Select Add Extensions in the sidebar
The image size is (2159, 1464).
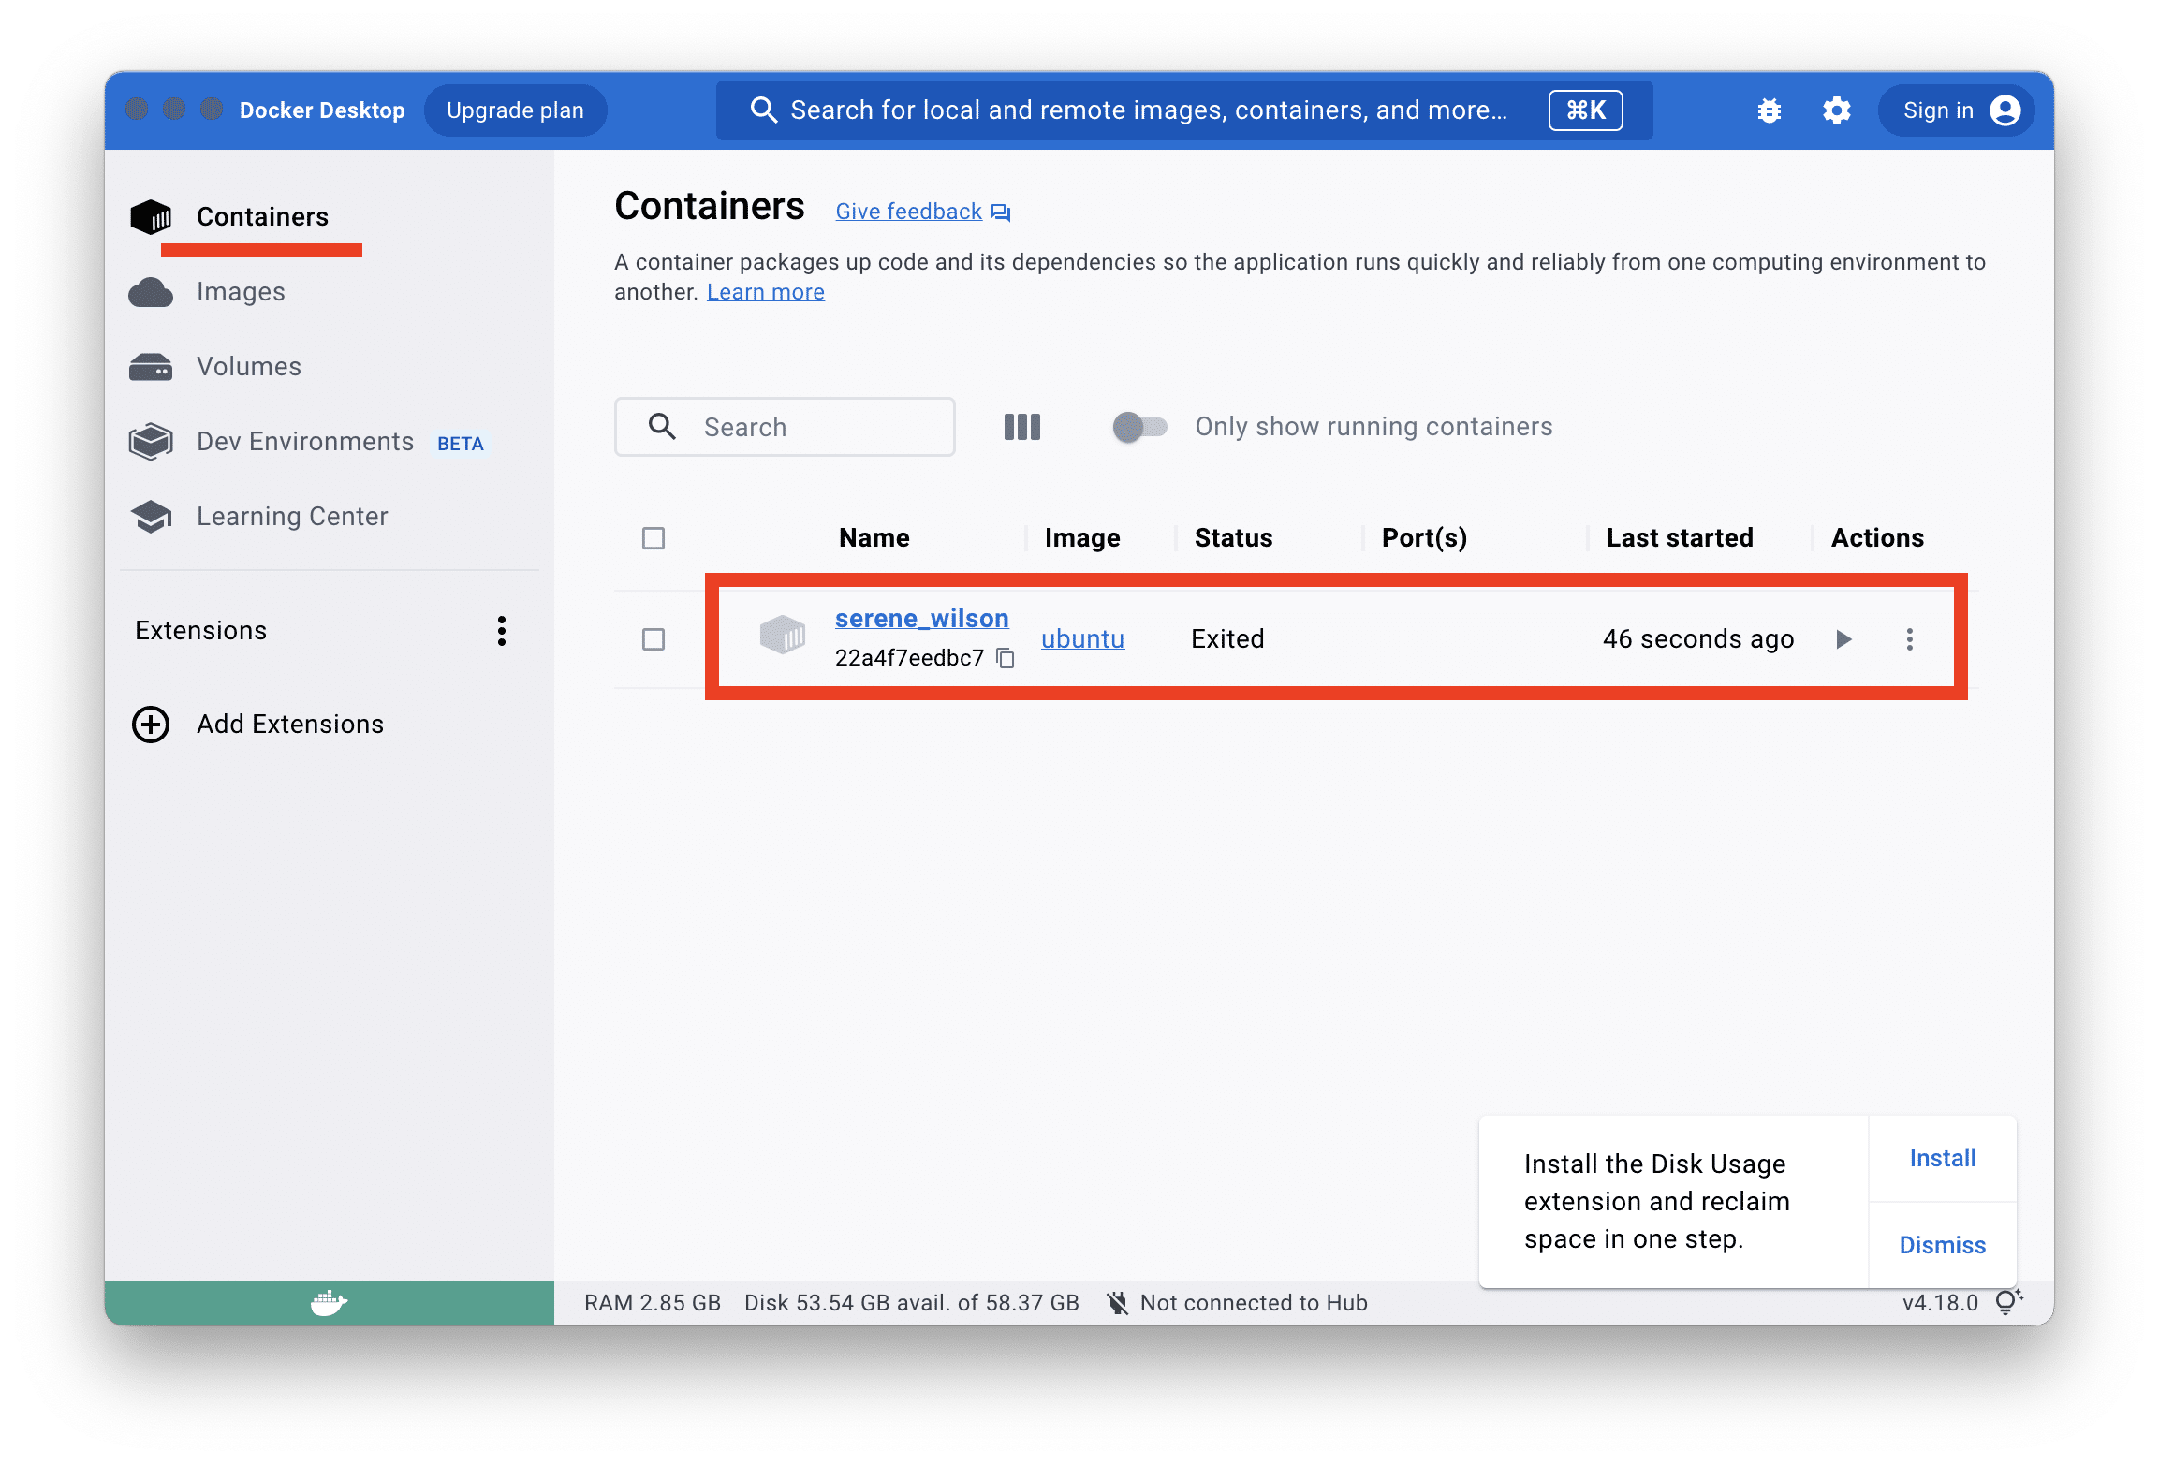pos(290,725)
